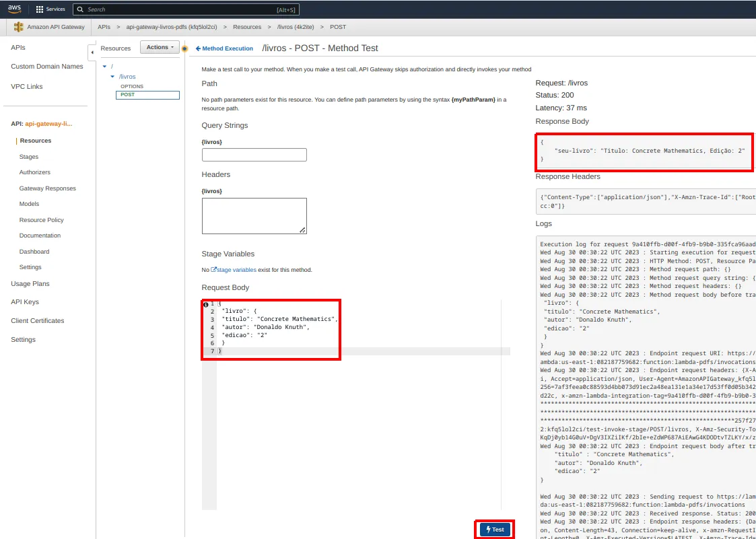Open Client Certificates
756x539 pixels.
[x=38, y=320]
